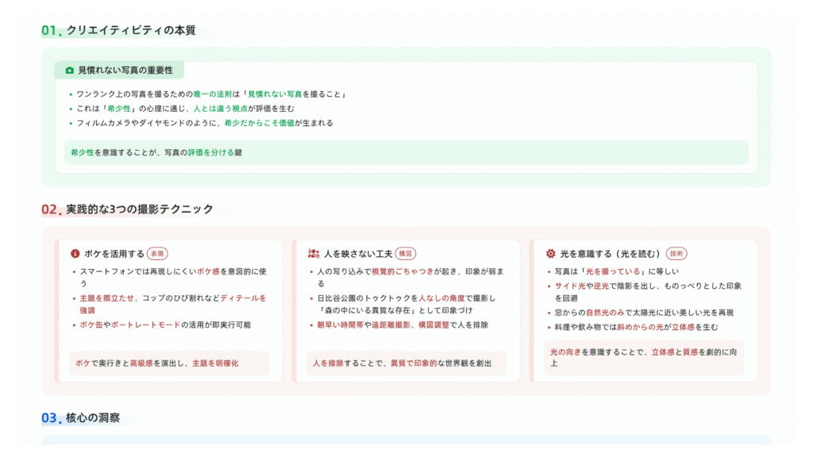Viewport: 813px width, 457px height.
Task: Click the info icon next to ボケを活用する
Action: 75,254
